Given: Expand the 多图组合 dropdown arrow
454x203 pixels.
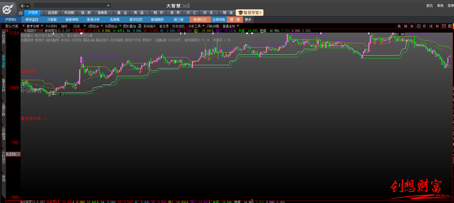Looking at the screenshot, I should pos(120,26).
